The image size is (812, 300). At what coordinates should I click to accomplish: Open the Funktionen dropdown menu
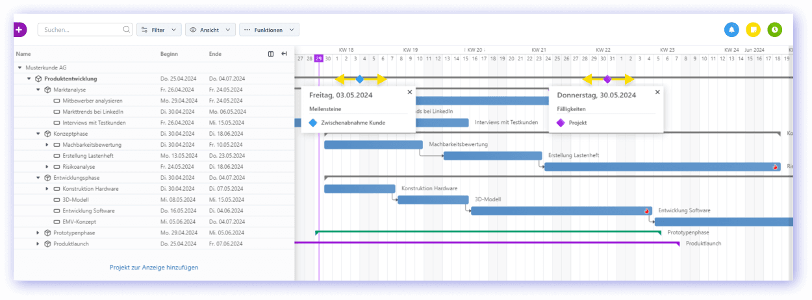[269, 30]
